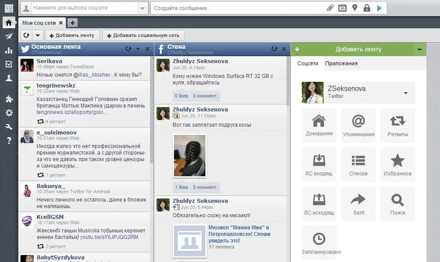The image size is (440, 262).
Task: Open the refresh options dropdown arrow
Action: click(x=38, y=35)
